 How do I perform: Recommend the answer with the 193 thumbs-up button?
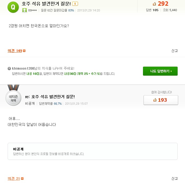coord(161,100)
